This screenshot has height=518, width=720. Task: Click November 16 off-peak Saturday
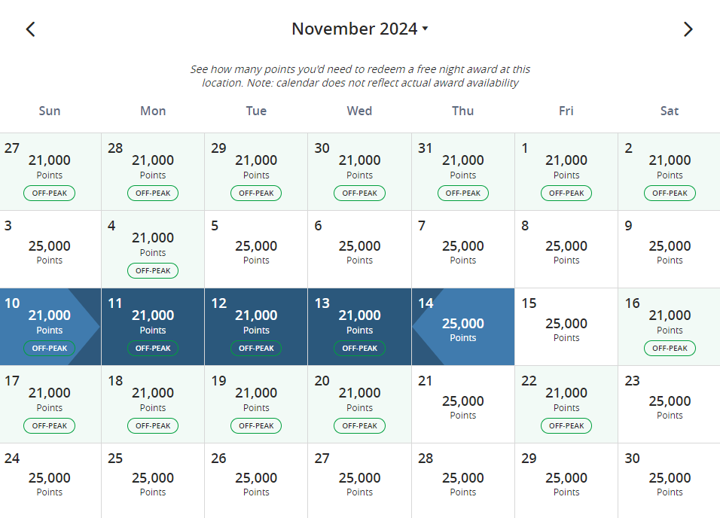(670, 326)
